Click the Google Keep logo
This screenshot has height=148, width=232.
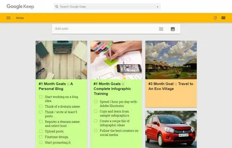coord(20,7)
